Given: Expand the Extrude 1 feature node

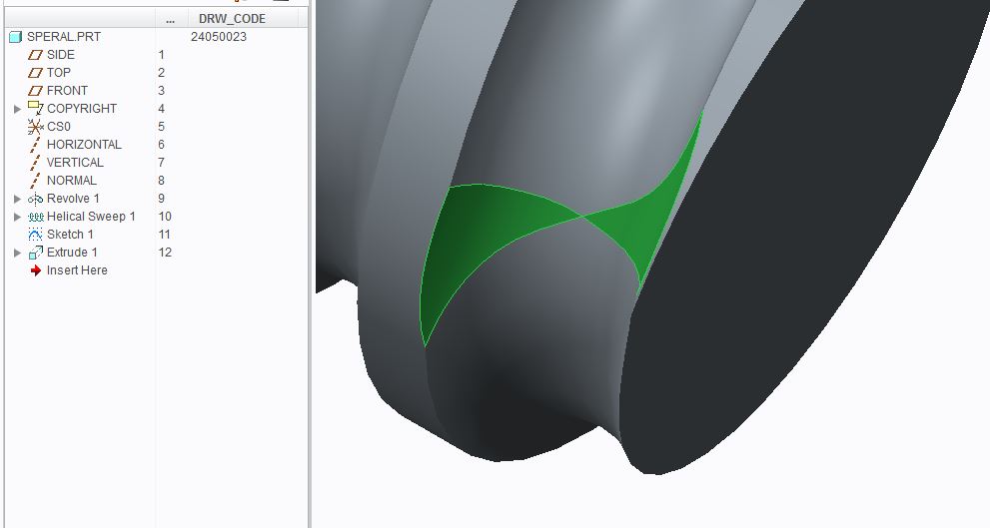Looking at the screenshot, I should click(18, 253).
